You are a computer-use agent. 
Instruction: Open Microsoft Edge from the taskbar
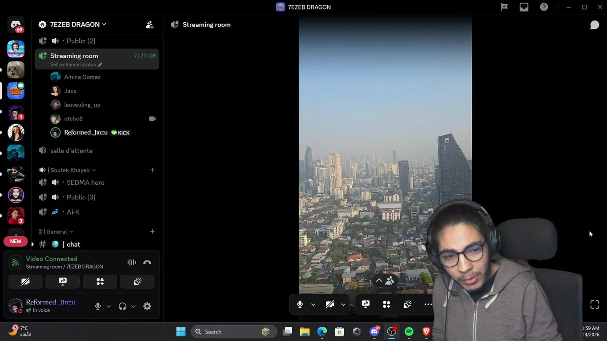tap(322, 332)
